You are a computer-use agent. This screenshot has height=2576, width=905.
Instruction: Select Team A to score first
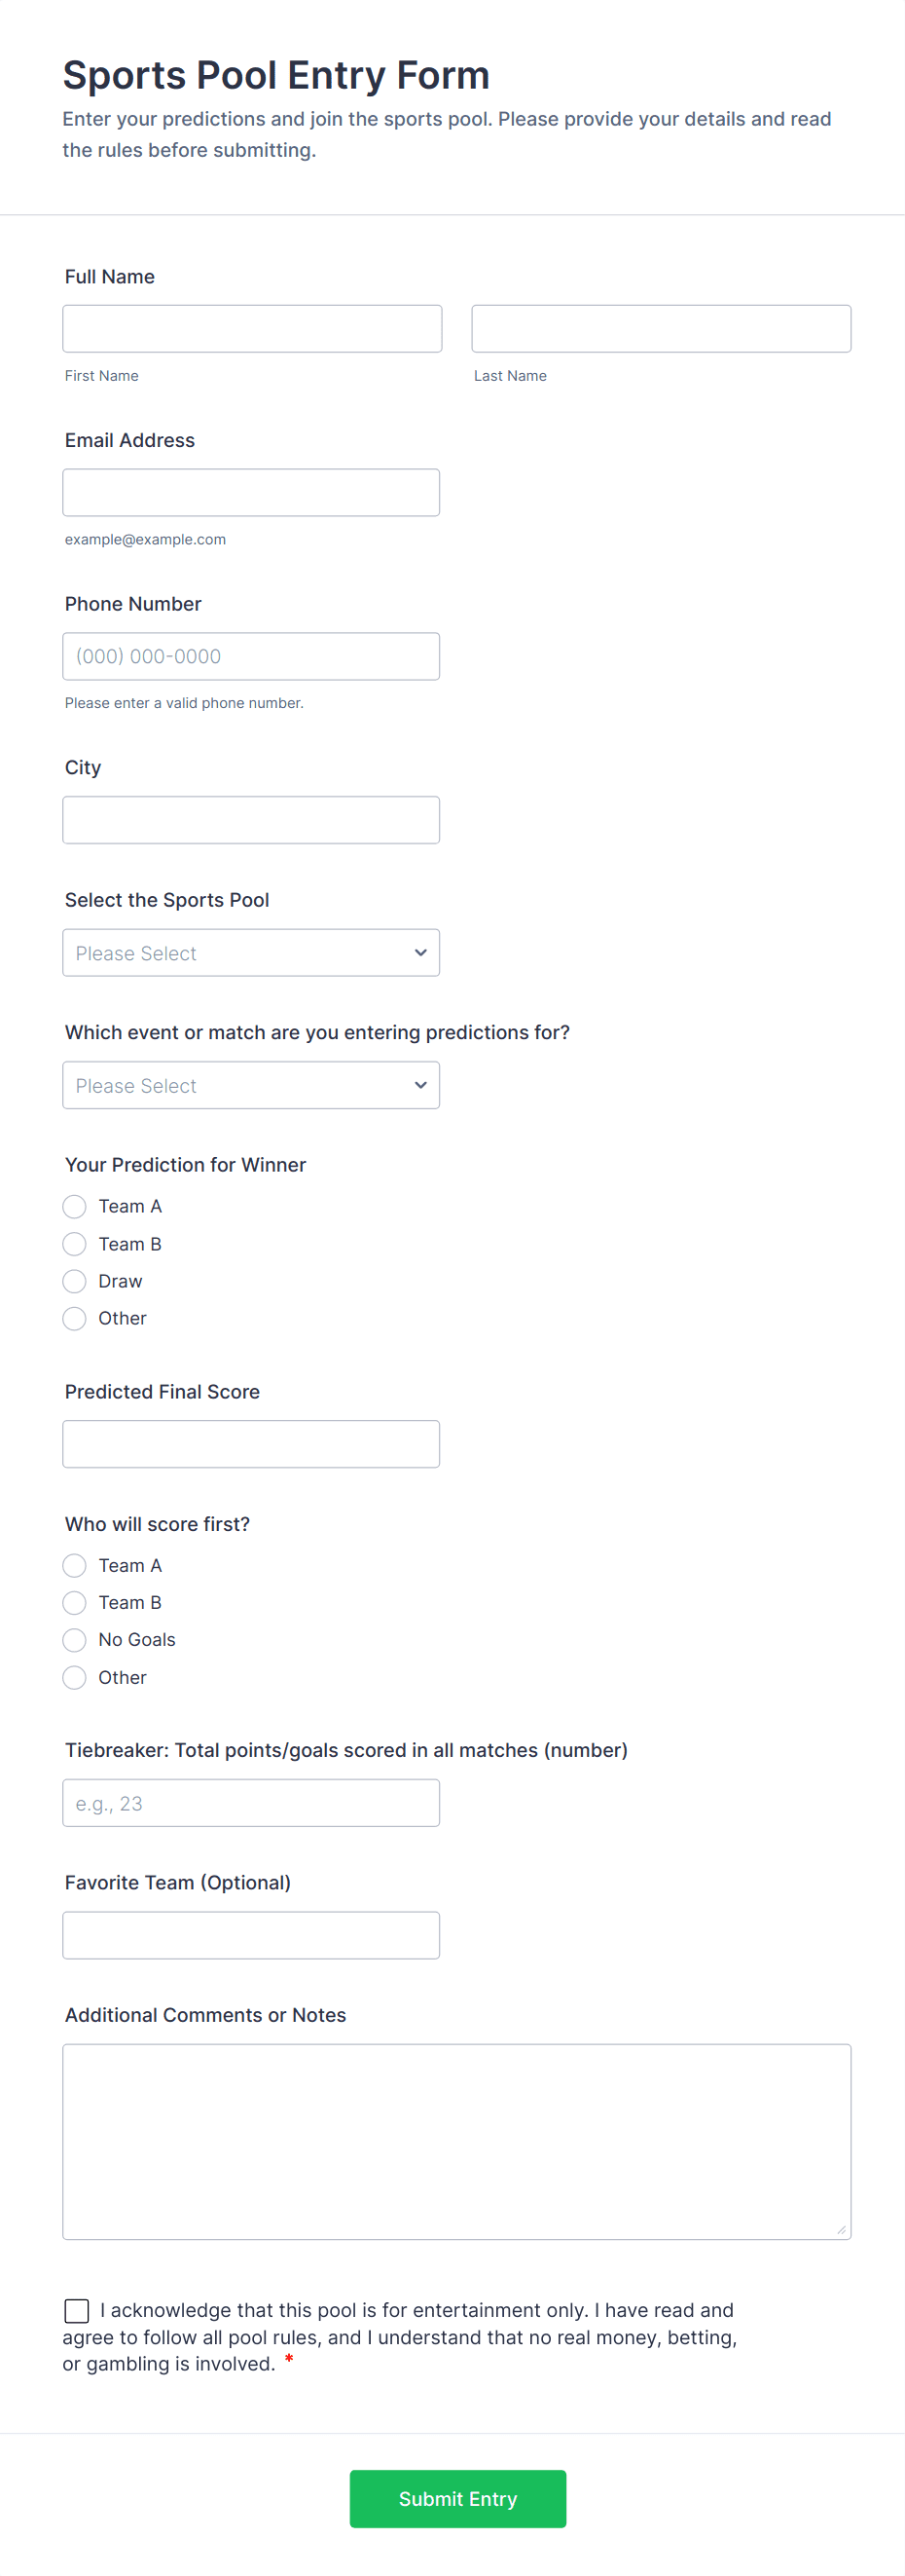pos(75,1565)
